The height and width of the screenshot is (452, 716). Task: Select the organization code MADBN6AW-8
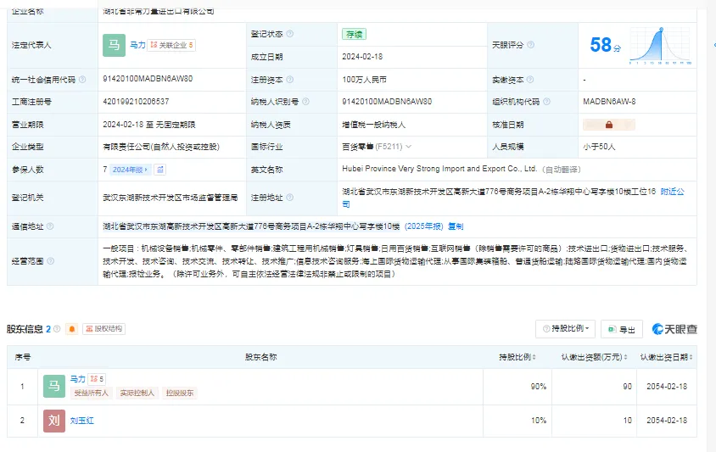tap(609, 102)
